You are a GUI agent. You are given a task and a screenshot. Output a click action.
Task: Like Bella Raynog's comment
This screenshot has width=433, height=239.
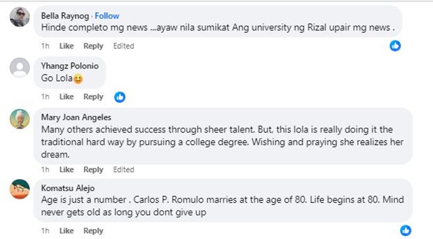66,46
